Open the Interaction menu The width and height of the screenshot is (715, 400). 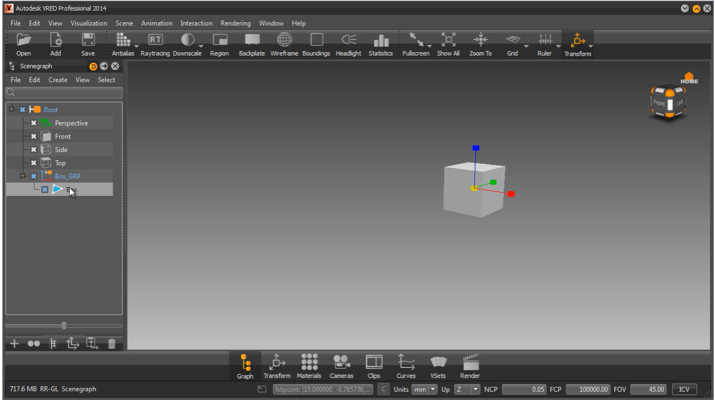pos(196,23)
